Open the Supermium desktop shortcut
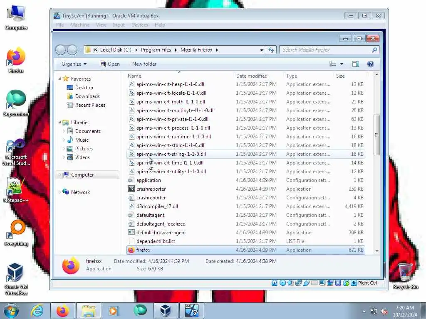 (16, 103)
